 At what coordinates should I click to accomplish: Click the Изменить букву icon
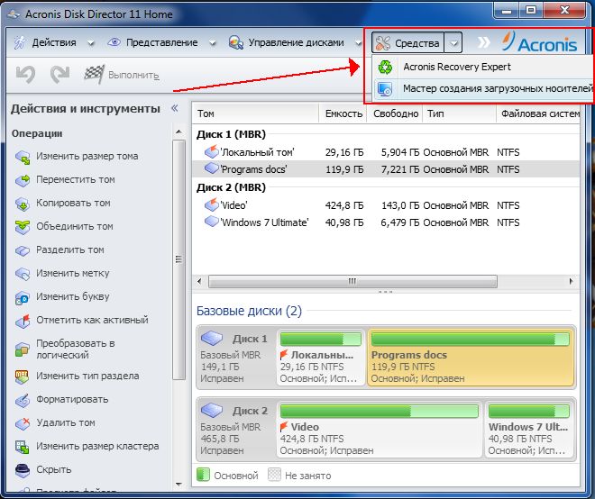click(23, 297)
